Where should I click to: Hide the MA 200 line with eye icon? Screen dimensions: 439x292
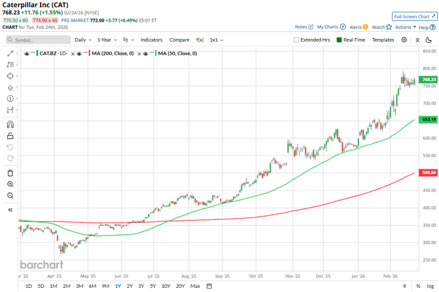79,54
